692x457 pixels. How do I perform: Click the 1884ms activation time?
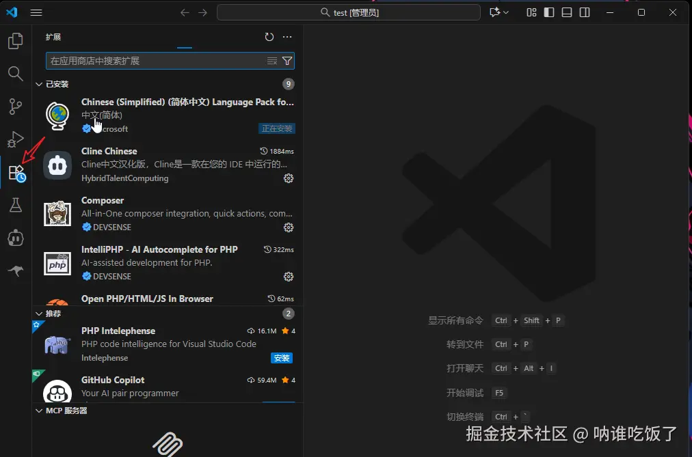(277, 151)
